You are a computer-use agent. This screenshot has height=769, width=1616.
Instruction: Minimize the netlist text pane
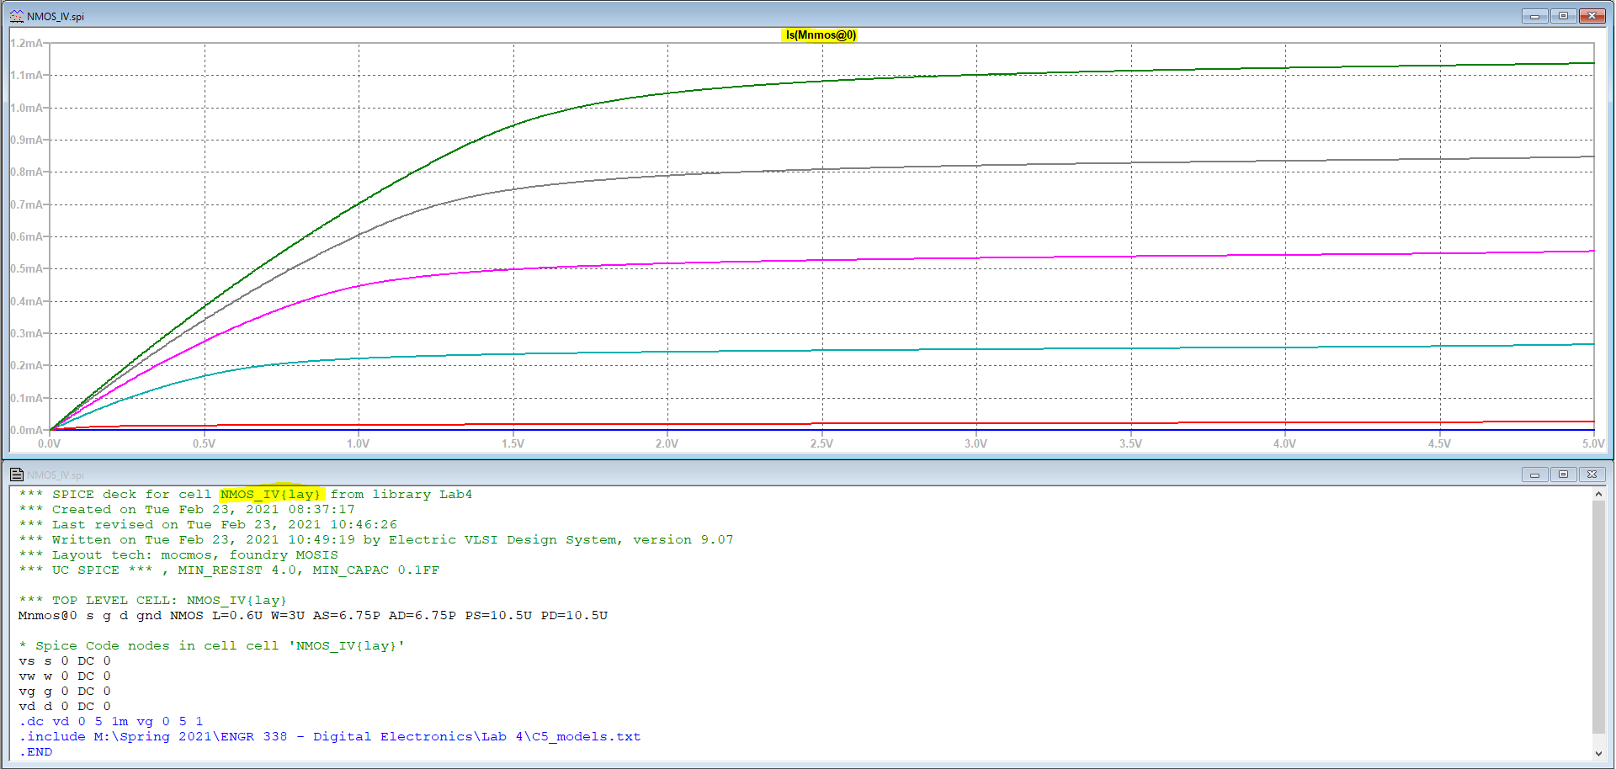click(x=1534, y=475)
